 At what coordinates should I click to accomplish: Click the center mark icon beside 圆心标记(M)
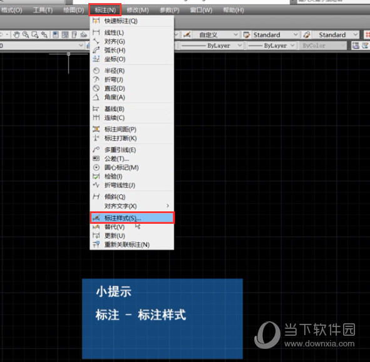(x=96, y=168)
